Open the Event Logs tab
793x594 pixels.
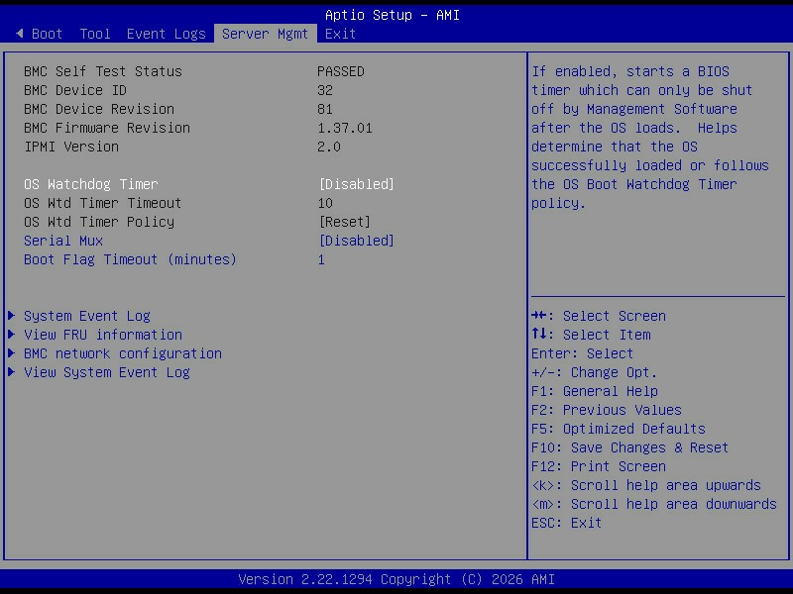(x=166, y=34)
